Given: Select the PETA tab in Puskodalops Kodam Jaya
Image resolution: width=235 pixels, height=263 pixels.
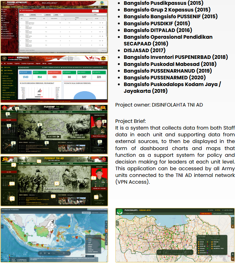Looking at the screenshot, I should (x=217, y=210).
